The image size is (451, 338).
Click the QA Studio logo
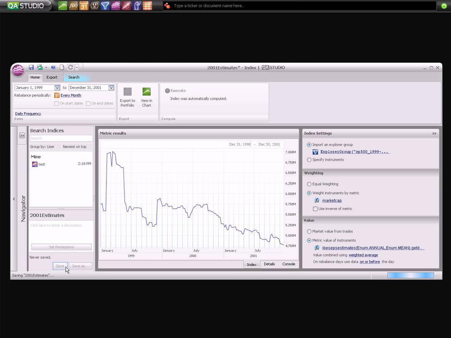(x=25, y=5)
